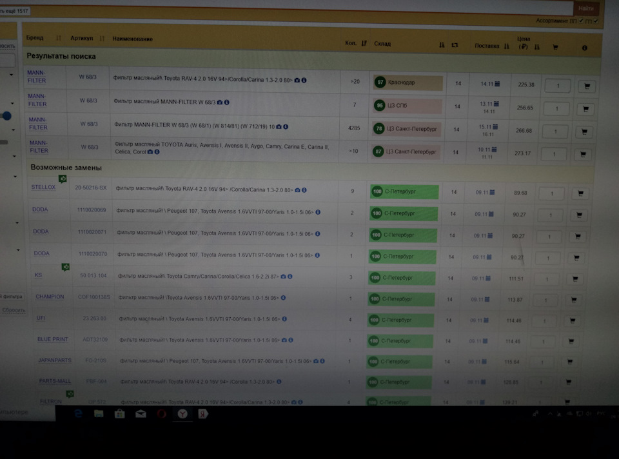Screen dimensions: 619x459
Task: Sort by Поставка column arrows
Action: point(507,46)
